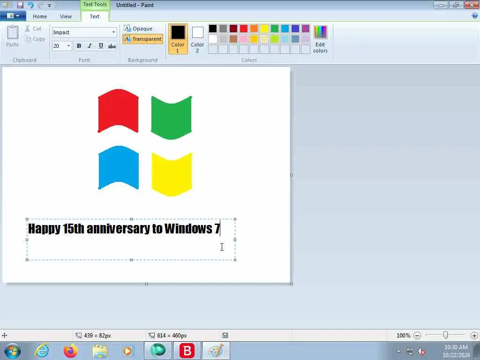This screenshot has width=480, height=360.
Task: Click the zoom in plus button
Action: pyautogui.click(x=474, y=336)
